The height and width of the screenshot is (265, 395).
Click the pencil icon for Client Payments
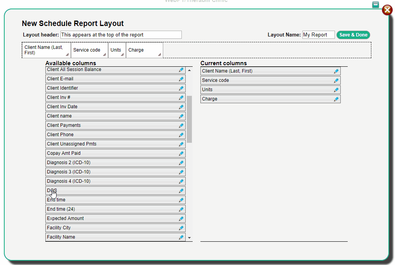tap(181, 126)
